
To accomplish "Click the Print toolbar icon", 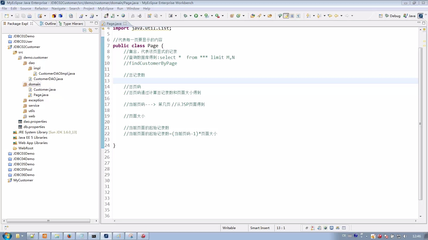I will tap(30, 16).
